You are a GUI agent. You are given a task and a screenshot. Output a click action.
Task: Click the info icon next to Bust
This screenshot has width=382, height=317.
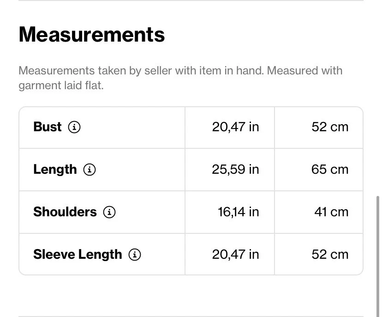click(74, 127)
